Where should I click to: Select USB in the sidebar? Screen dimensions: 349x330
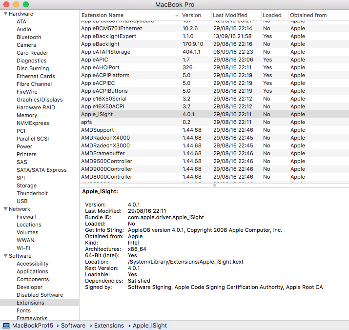22,201
